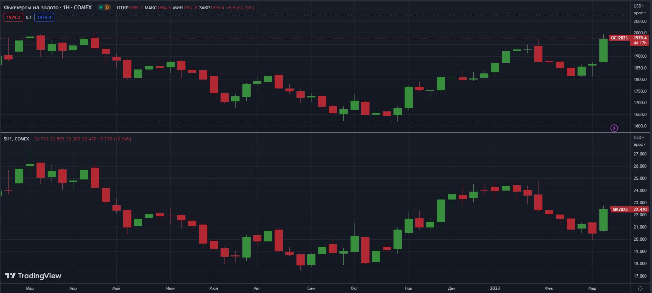Open bottom pane apoz scale dropdown
This screenshot has height=293, width=652.
click(639, 144)
